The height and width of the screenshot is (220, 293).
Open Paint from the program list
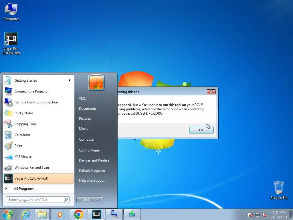[39, 146]
